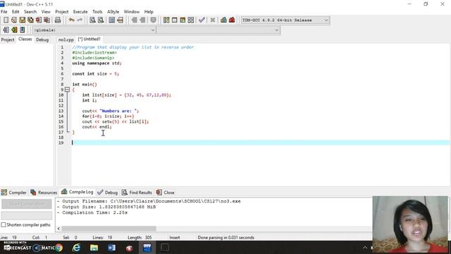The height and width of the screenshot is (254, 451).
Task: Switch to the Classes sidebar tab
Action: pyautogui.click(x=25, y=40)
